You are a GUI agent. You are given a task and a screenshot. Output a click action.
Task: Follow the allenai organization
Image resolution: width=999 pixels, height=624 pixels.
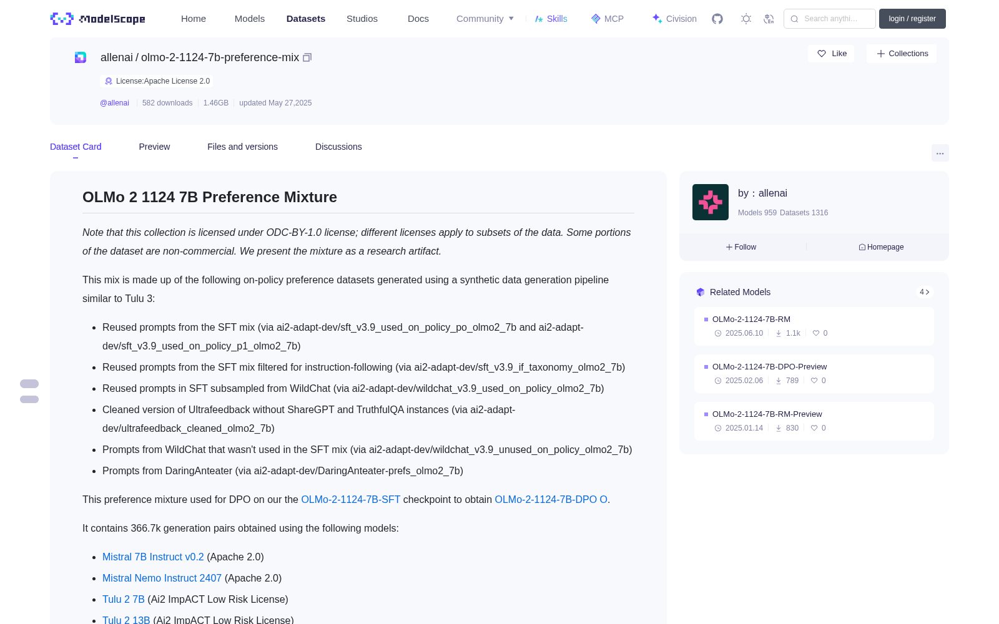741,247
